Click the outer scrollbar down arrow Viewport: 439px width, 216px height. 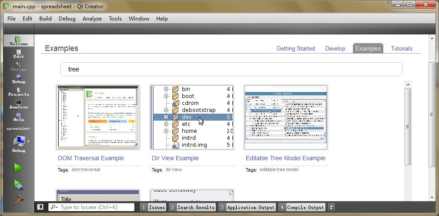[432, 198]
